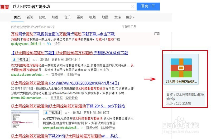Expand the arrow beside www.pc6.com
This screenshot has width=211, height=139.
(82, 128)
